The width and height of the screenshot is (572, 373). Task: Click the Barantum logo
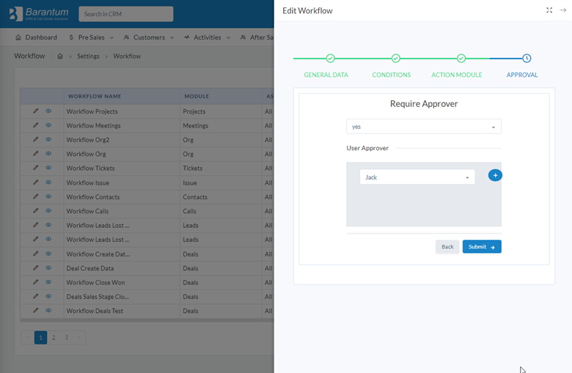click(39, 14)
